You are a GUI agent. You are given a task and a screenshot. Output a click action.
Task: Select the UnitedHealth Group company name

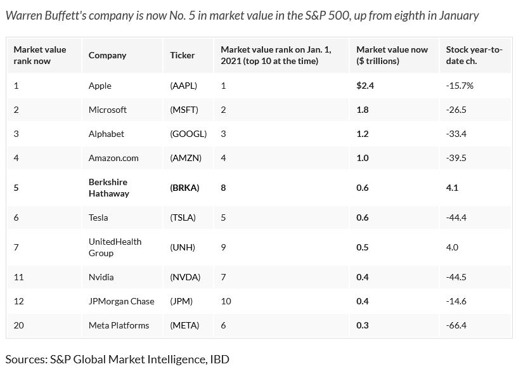point(115,247)
